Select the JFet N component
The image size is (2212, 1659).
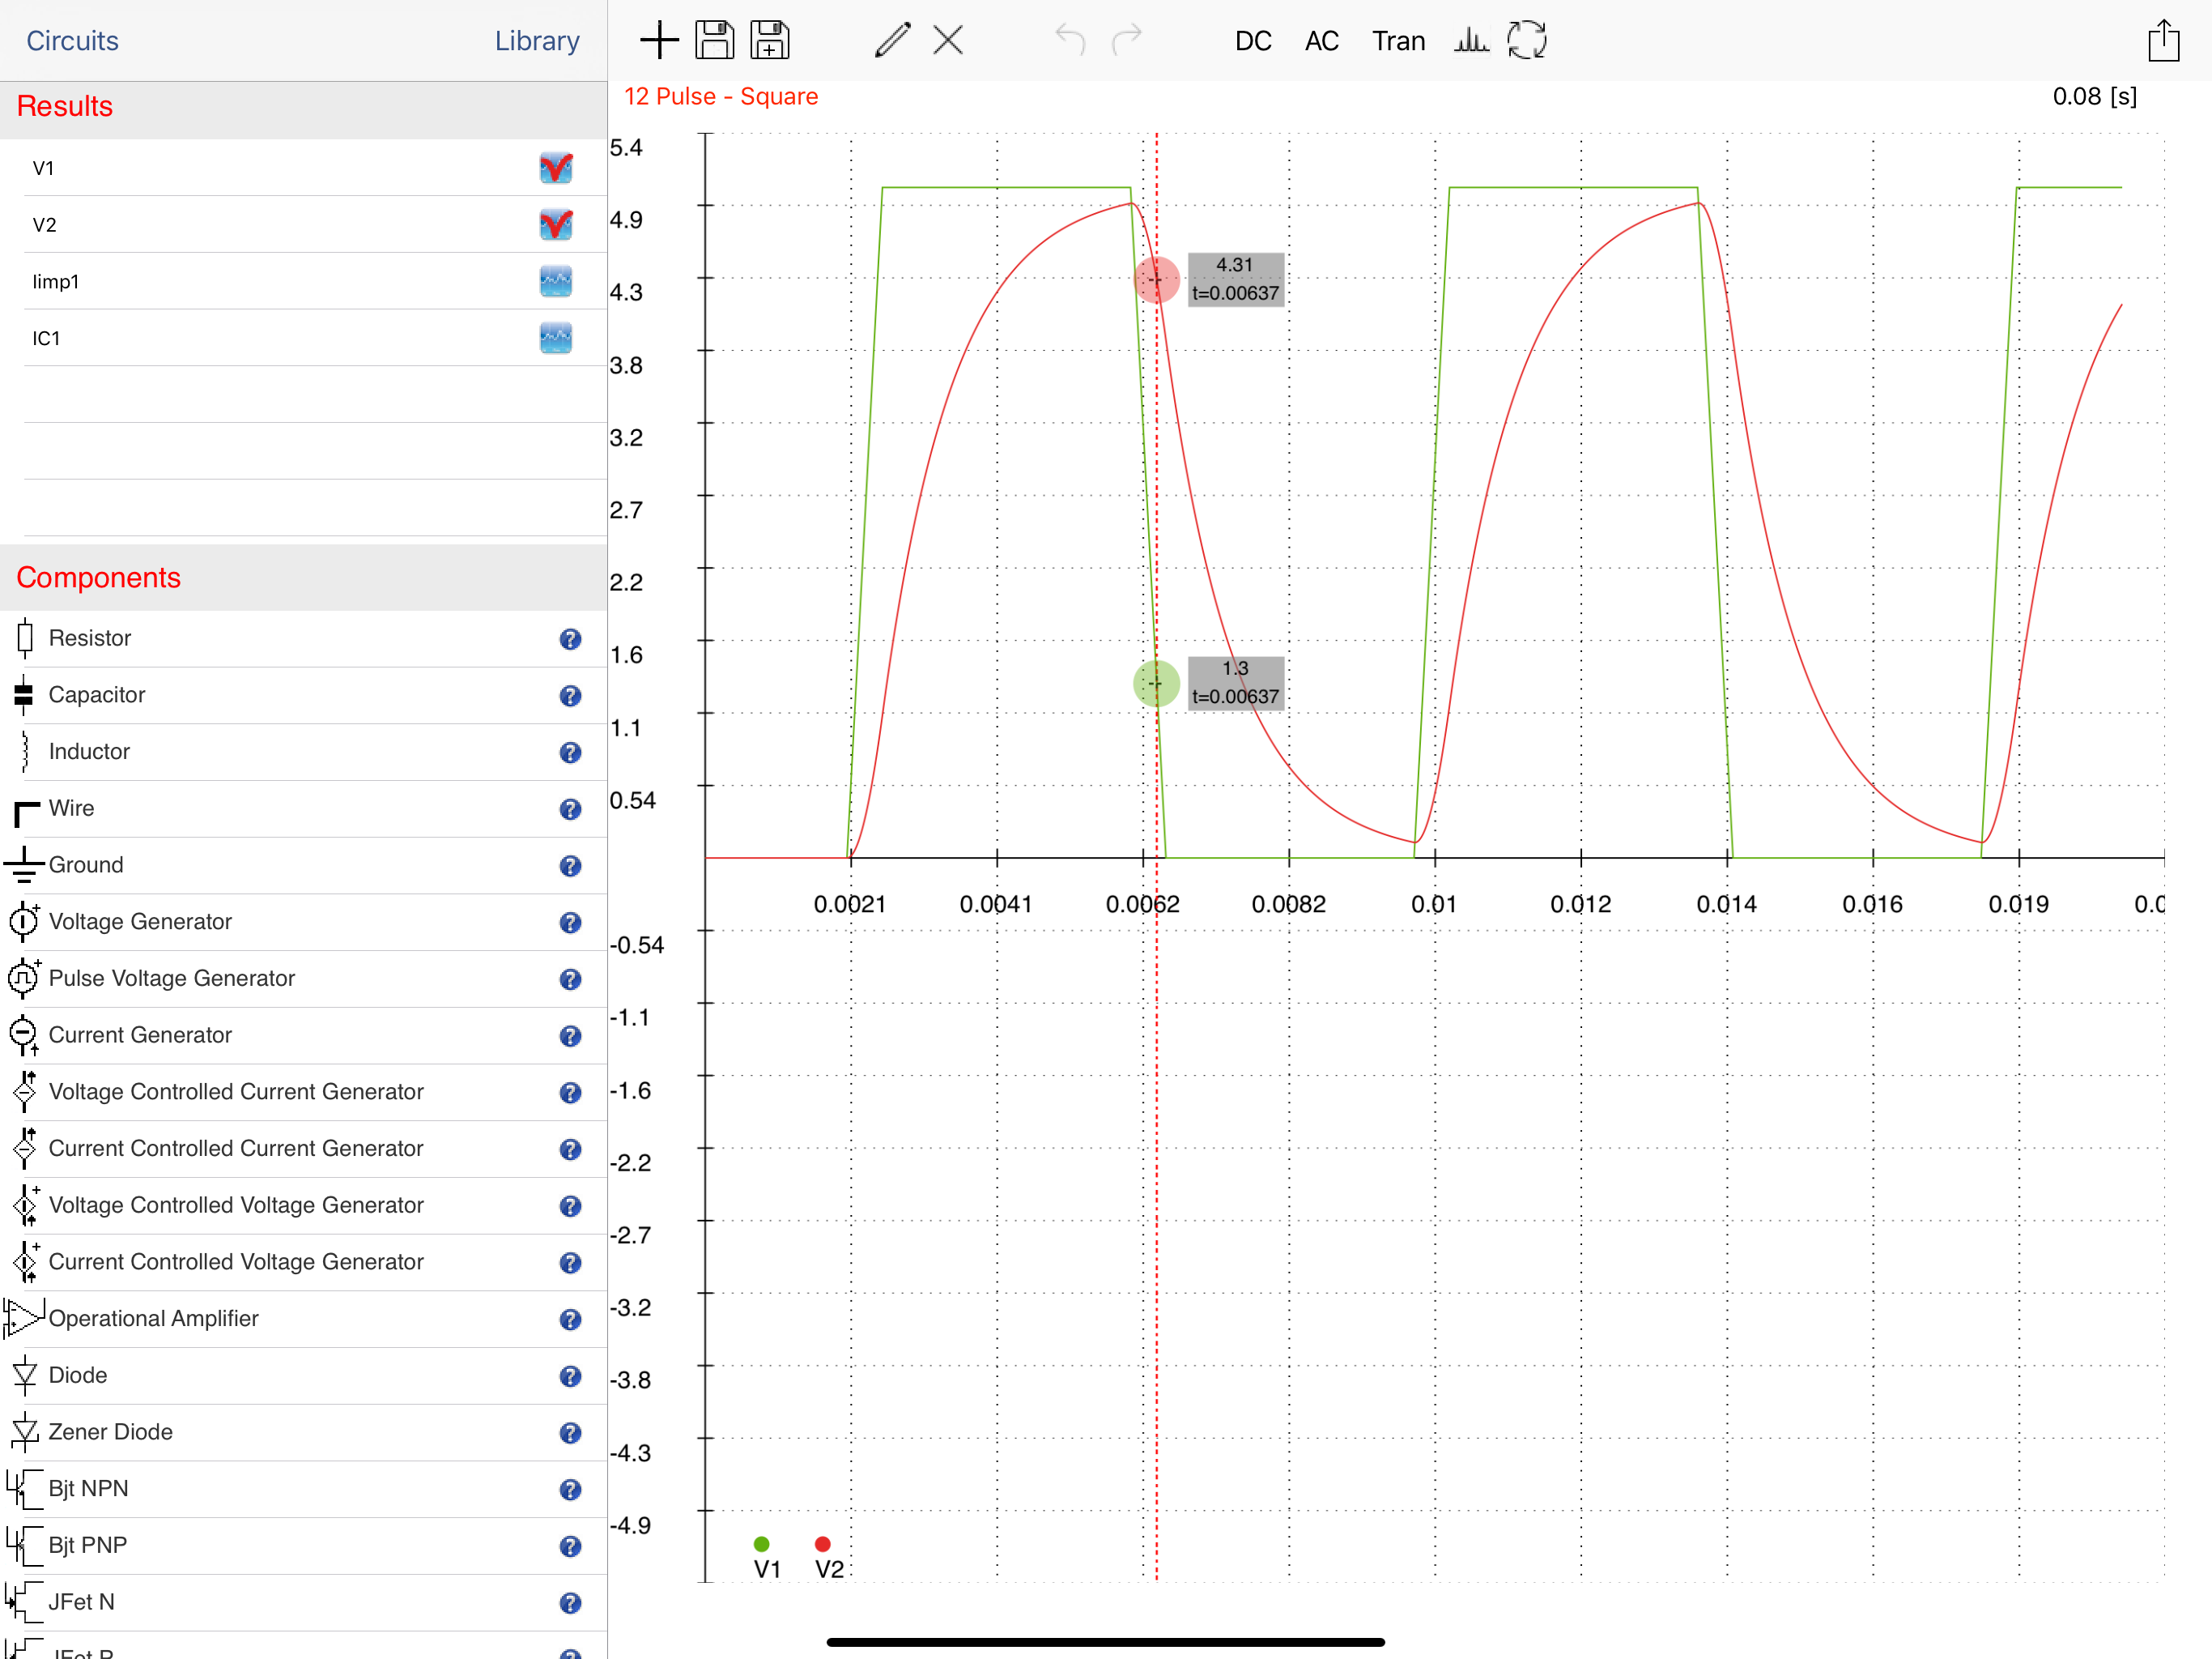tap(303, 1602)
